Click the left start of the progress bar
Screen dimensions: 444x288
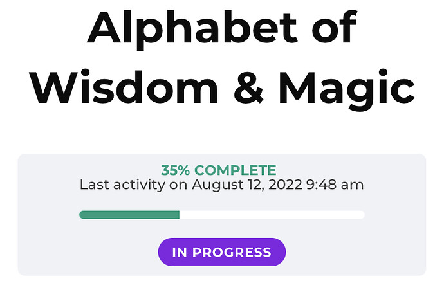pyautogui.click(x=82, y=215)
